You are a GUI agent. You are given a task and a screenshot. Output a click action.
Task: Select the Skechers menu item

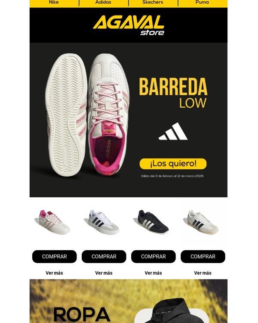click(x=153, y=2)
